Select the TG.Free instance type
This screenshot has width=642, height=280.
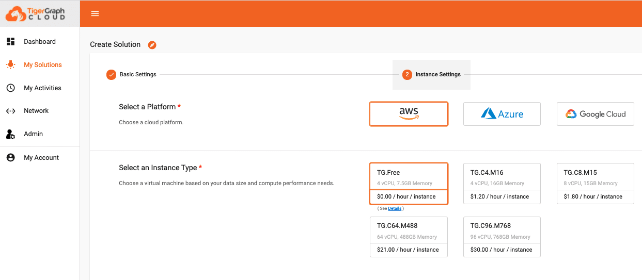click(x=409, y=184)
